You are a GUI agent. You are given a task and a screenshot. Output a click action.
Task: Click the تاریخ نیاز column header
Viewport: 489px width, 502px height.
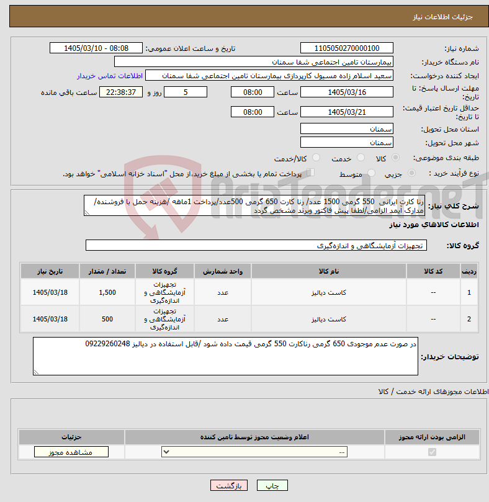click(50, 271)
